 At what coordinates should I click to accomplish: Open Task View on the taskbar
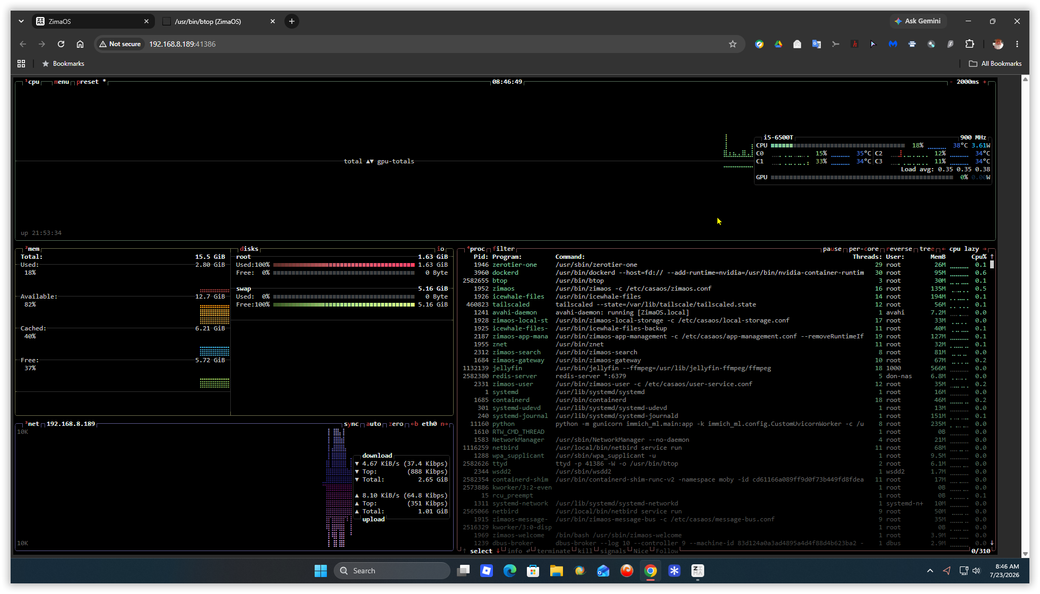(463, 571)
